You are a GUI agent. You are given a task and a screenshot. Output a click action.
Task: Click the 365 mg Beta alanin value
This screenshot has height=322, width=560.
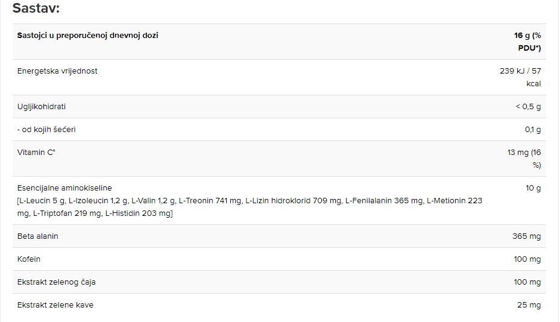pyautogui.click(x=526, y=236)
